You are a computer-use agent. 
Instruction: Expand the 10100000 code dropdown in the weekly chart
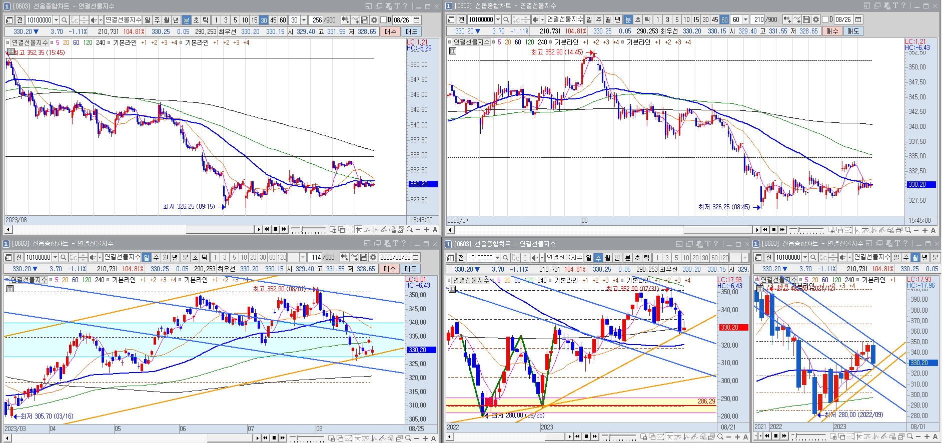pyautogui.click(x=497, y=258)
